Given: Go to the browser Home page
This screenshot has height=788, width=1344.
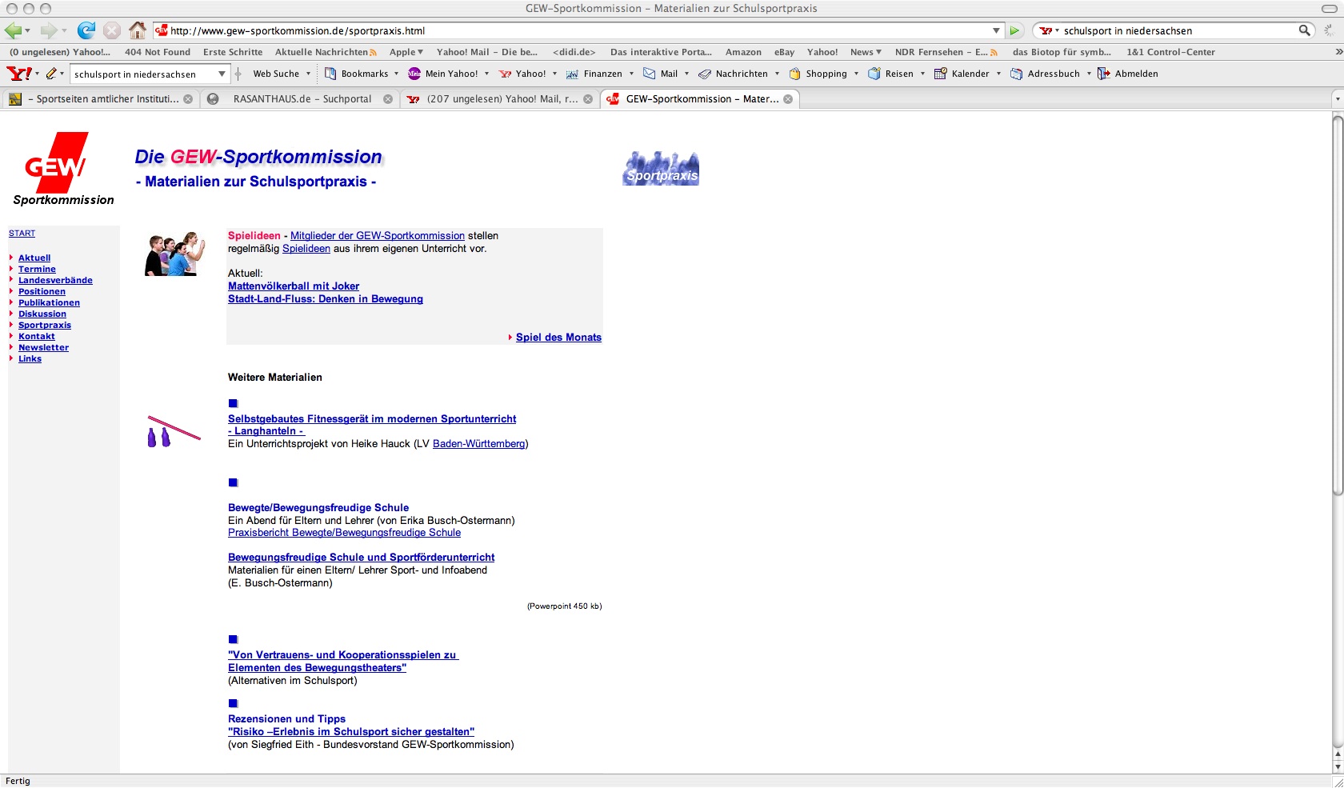Looking at the screenshot, I should pyautogui.click(x=138, y=30).
